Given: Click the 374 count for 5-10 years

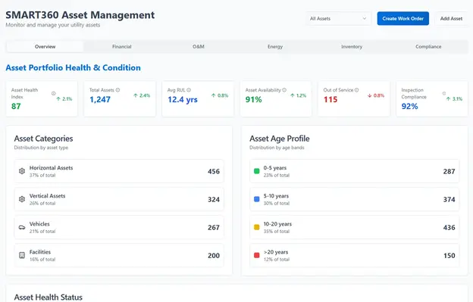Looking at the screenshot, I should (449, 199).
